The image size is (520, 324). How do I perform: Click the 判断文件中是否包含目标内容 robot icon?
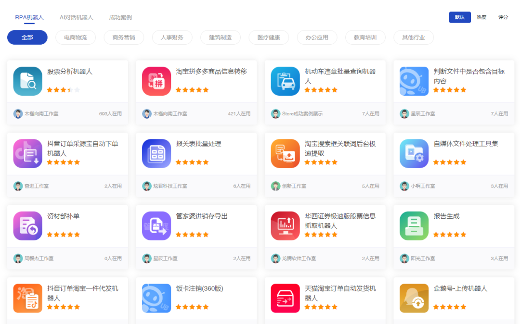[x=414, y=81]
